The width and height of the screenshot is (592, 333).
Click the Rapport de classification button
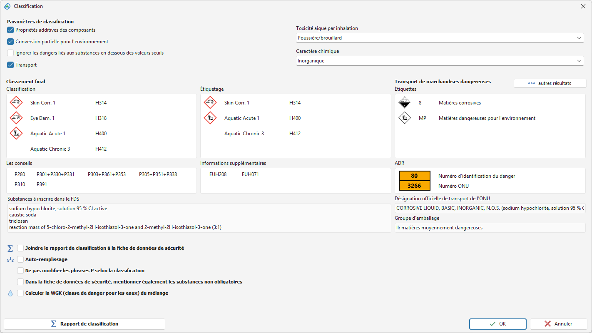85,324
